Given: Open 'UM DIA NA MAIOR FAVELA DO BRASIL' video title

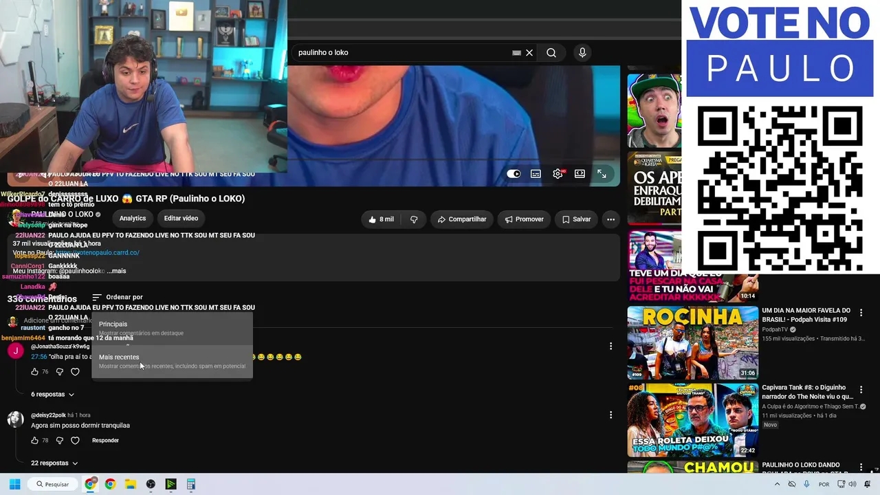Looking at the screenshot, I should 806,315.
